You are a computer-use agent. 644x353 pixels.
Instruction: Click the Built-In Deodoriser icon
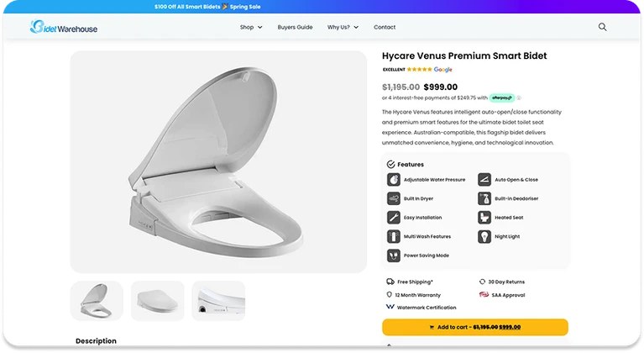484,198
